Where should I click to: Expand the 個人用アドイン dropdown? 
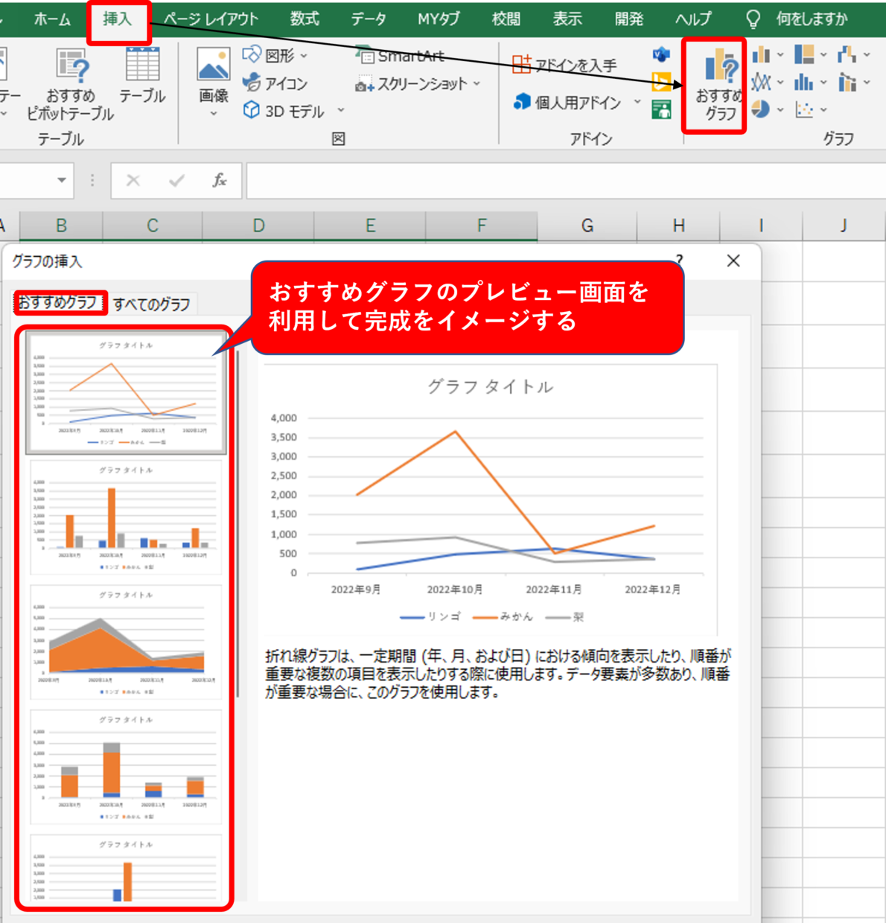(x=637, y=102)
